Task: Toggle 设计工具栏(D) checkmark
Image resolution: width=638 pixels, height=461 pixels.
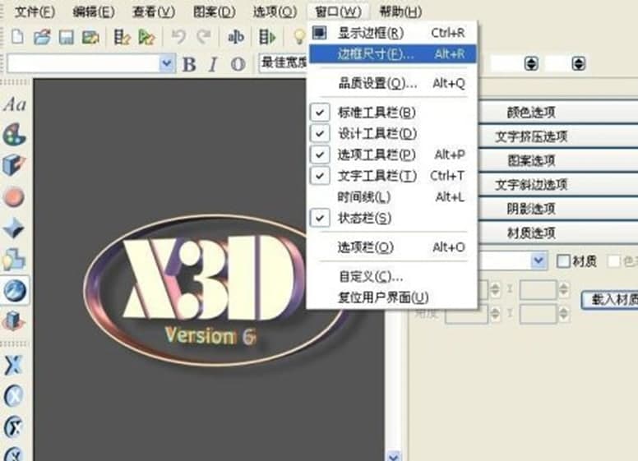Action: 320,133
